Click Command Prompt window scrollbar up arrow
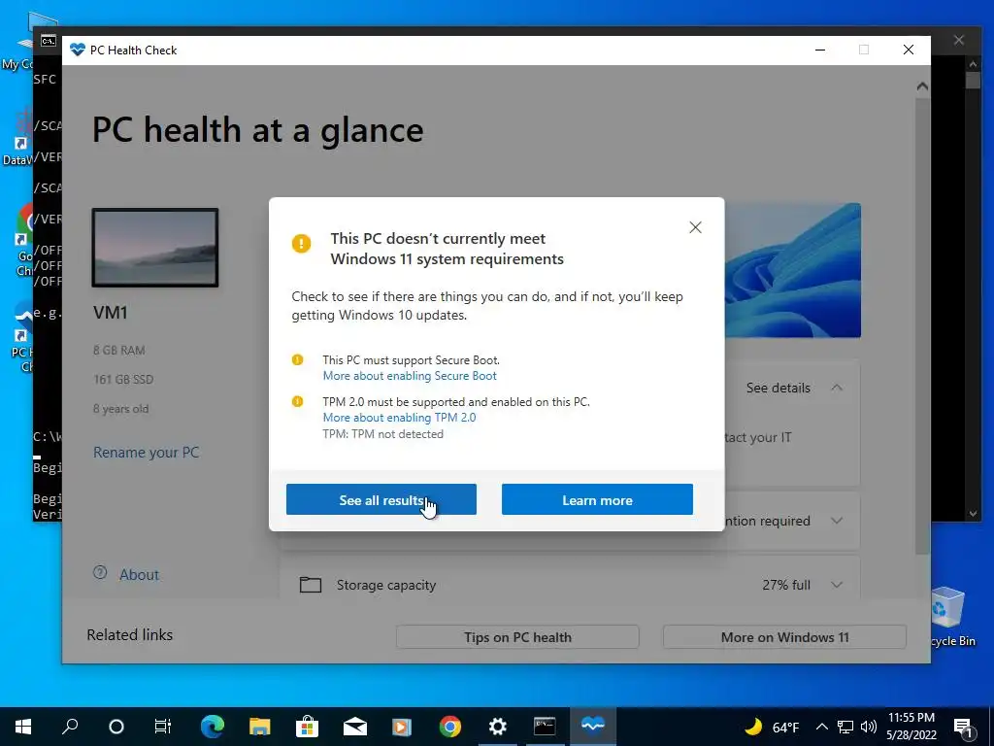 (973, 63)
